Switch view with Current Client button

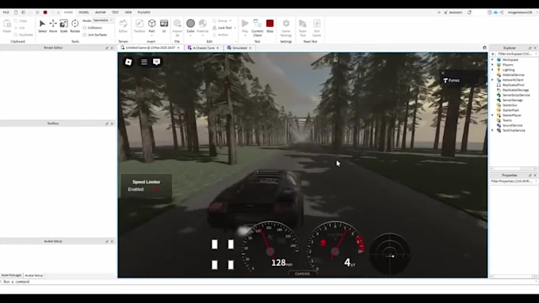(x=258, y=28)
